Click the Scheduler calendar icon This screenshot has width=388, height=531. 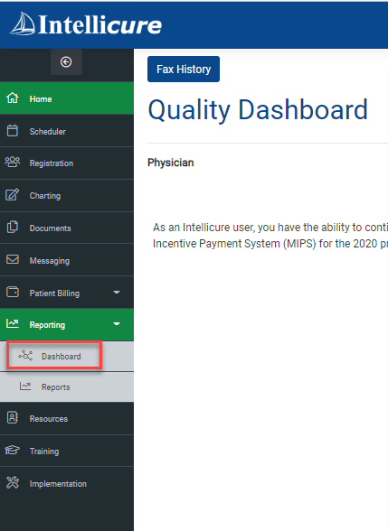(x=13, y=131)
